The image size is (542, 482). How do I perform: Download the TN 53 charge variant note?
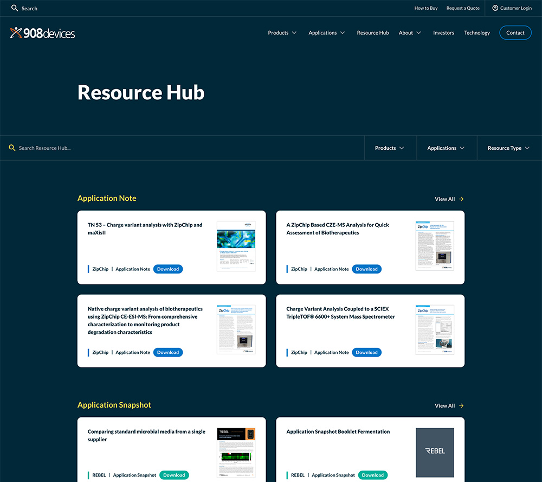coord(167,269)
